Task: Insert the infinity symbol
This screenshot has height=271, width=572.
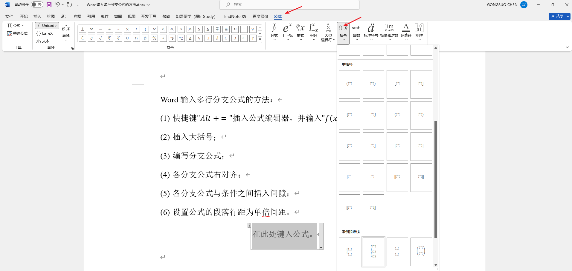Action: click(x=91, y=29)
